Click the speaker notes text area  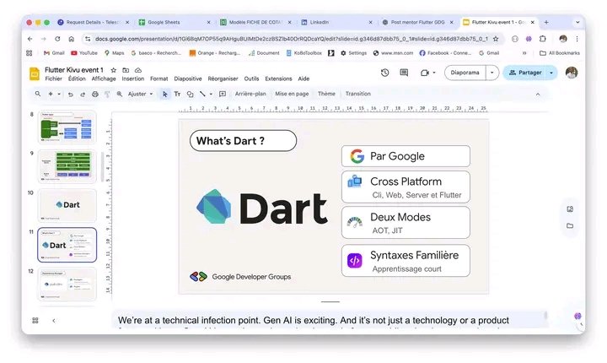[330, 320]
